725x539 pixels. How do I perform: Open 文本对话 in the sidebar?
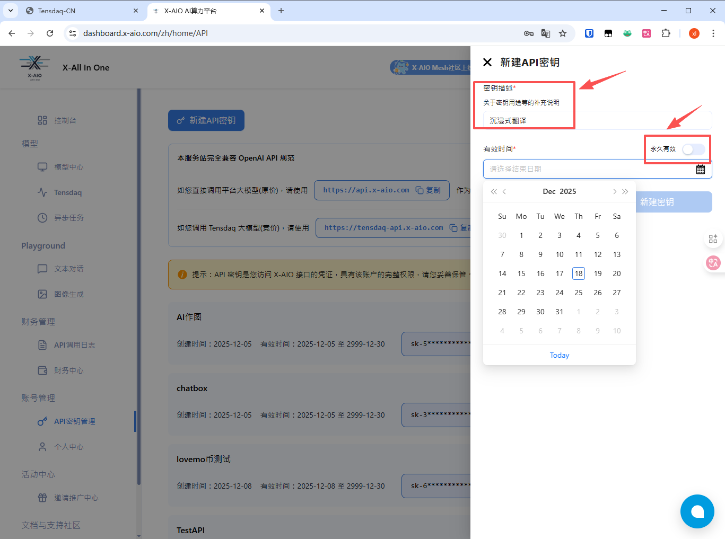[69, 269]
